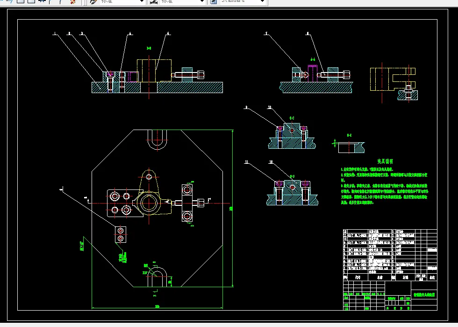458x327 pixels.
Task: Open the dimension style dropdown showing 标准
Action: pos(183,1)
